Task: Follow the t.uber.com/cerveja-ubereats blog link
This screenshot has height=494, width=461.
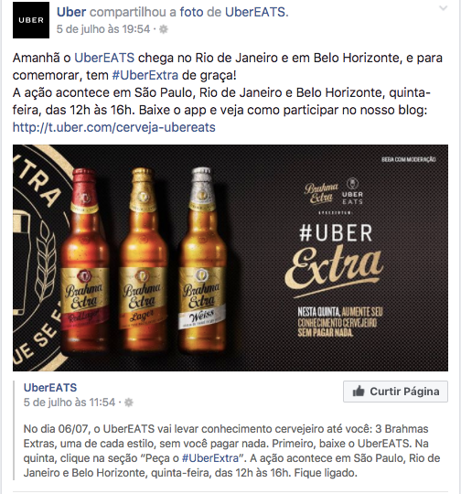Action: (x=114, y=127)
